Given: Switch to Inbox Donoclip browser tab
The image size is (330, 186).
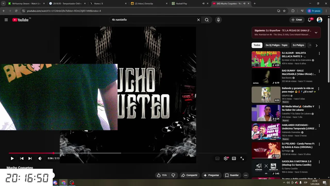Looking at the screenshot, I should pyautogui.click(x=149, y=4).
